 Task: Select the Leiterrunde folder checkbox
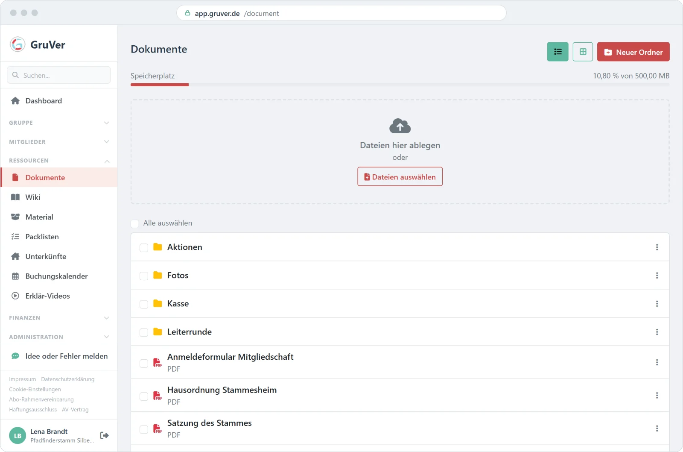144,332
